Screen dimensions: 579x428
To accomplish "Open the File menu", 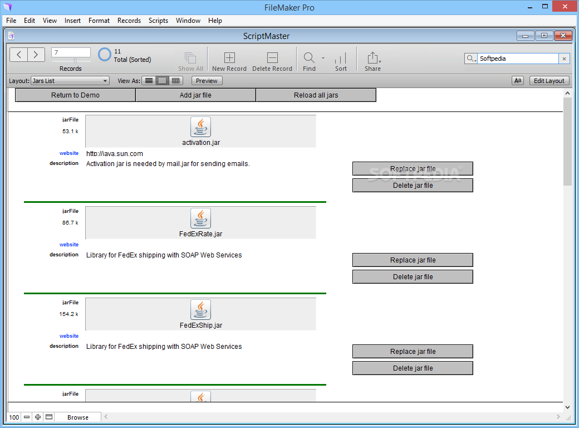I will [11, 20].
